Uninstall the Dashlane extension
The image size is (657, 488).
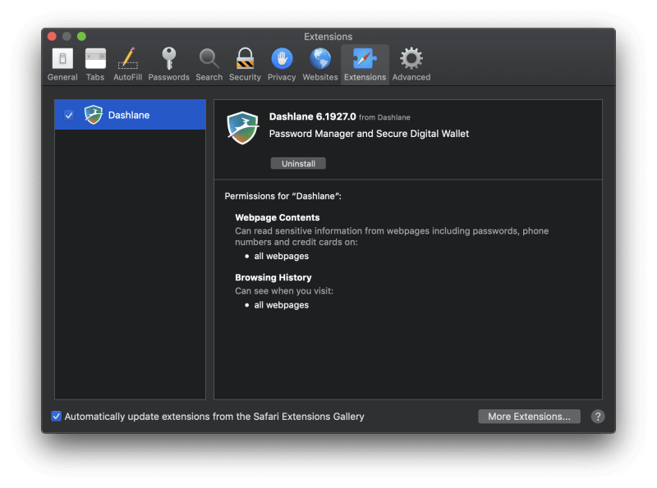[x=298, y=164]
